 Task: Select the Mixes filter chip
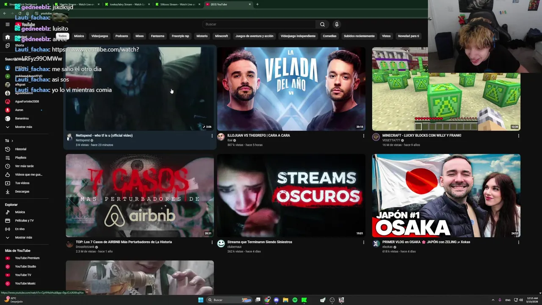point(139,36)
